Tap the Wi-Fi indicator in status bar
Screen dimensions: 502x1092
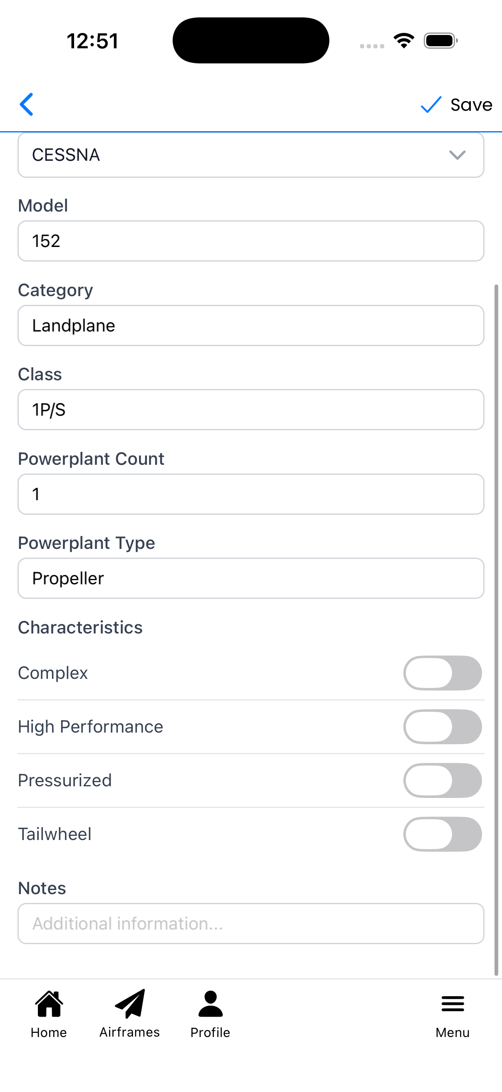click(x=403, y=40)
